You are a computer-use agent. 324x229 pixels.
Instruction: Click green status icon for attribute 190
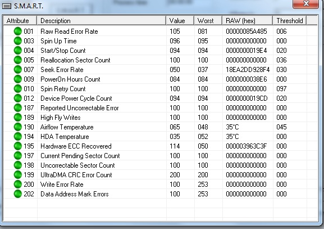tap(18, 127)
